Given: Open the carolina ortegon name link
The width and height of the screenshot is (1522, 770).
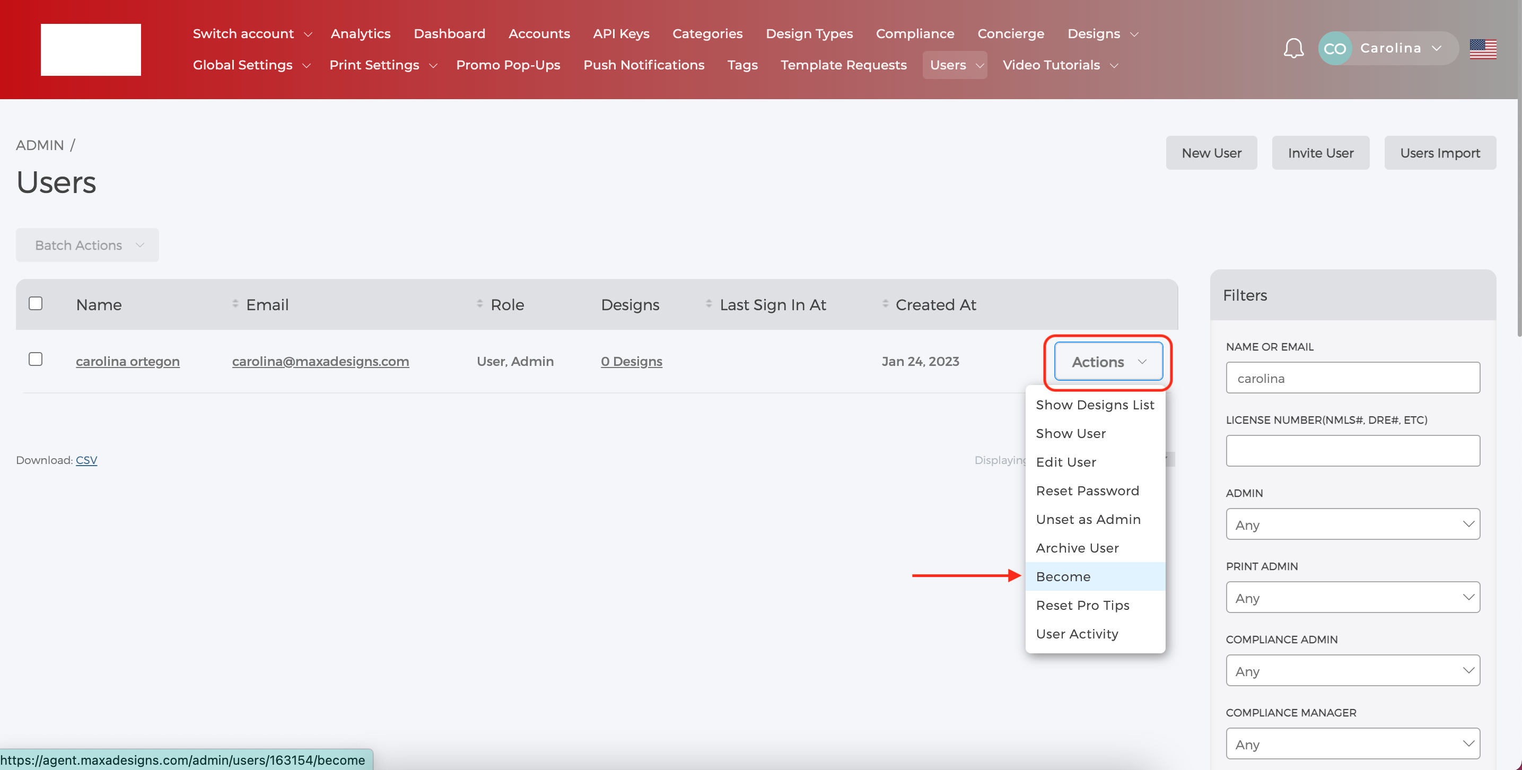Looking at the screenshot, I should point(128,361).
